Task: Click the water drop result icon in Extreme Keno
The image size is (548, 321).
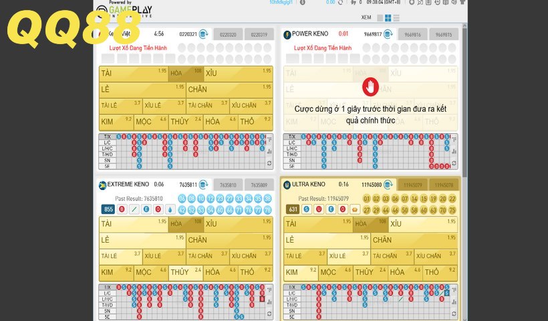Action: coord(170,209)
